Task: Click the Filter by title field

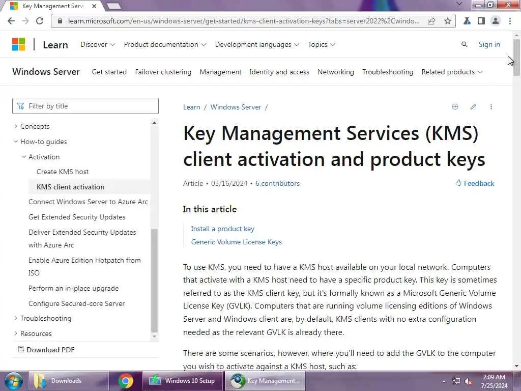Action: [85, 106]
